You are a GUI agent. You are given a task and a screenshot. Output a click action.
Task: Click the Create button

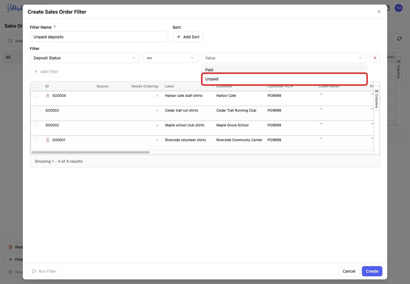click(x=372, y=271)
